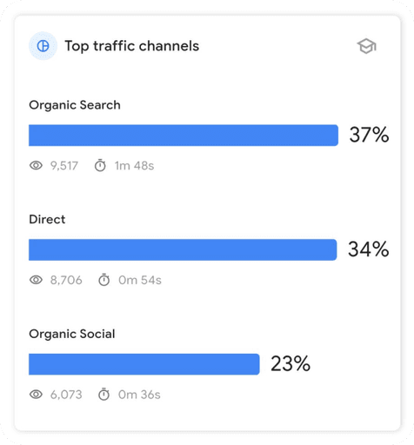Click the 37% value
Viewport: 414px width, 445px height.
[x=369, y=135]
